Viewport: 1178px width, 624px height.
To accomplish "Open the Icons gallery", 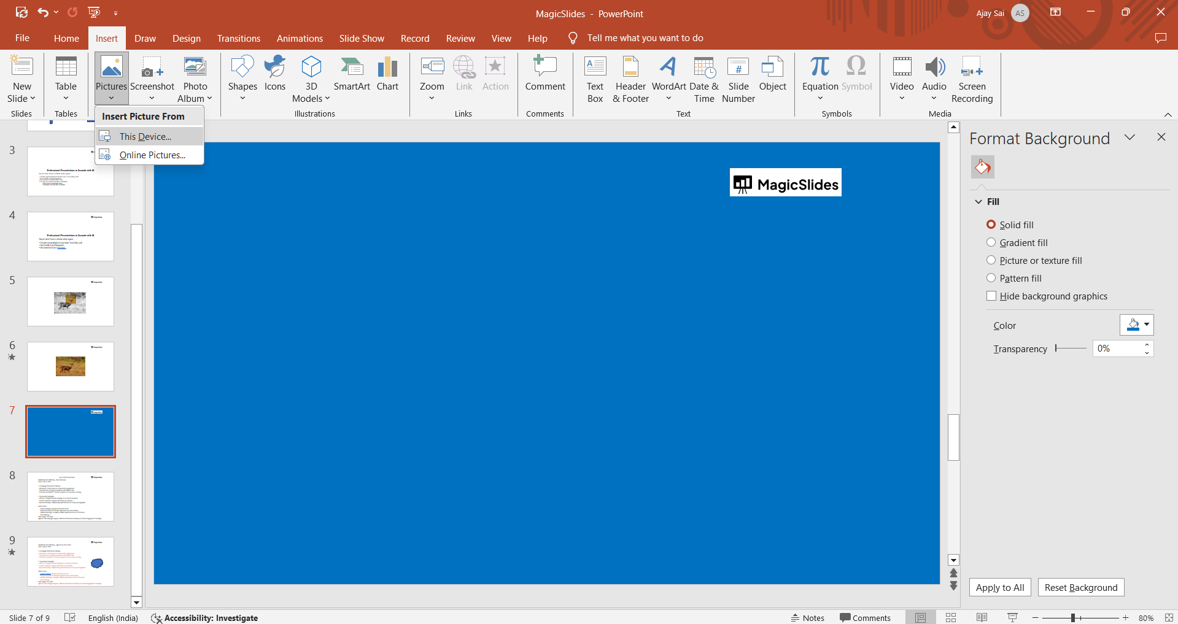I will point(274,74).
